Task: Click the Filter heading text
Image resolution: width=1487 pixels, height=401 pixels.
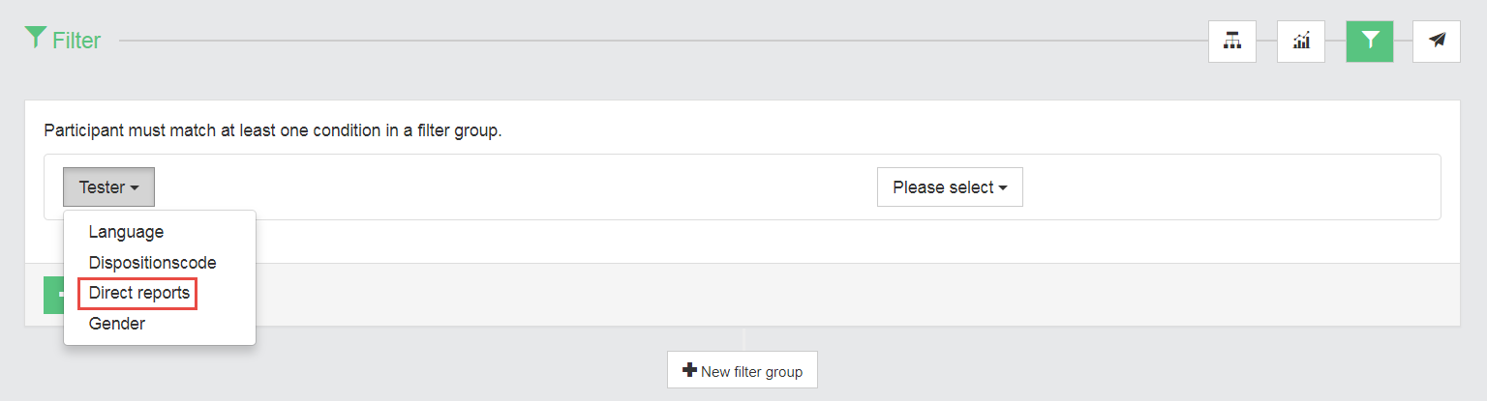Action: click(x=76, y=41)
